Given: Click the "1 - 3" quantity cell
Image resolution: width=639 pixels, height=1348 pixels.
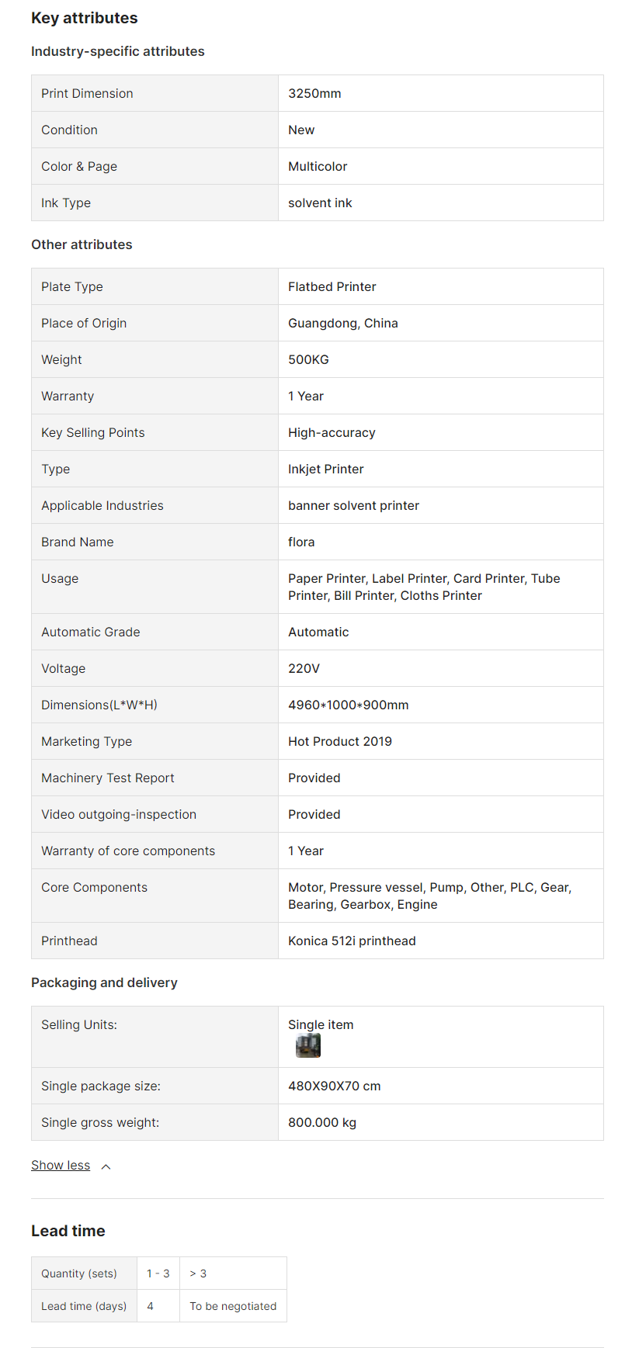Looking at the screenshot, I should point(158,1273).
